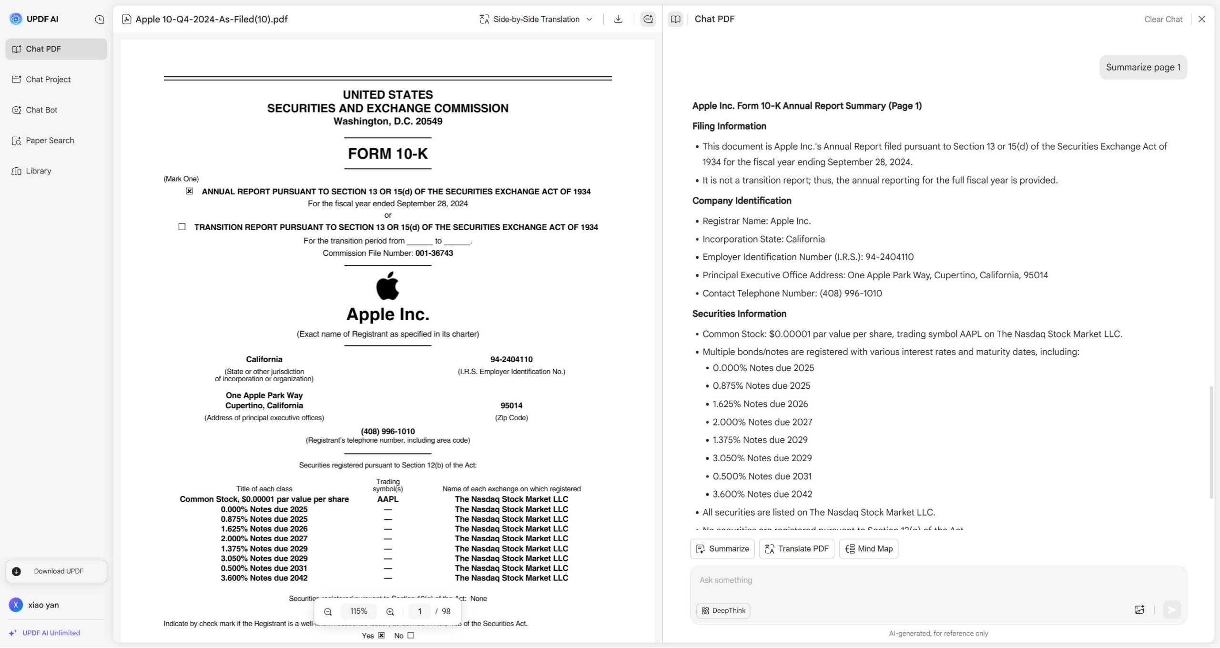Open the Mind Map action

click(869, 549)
